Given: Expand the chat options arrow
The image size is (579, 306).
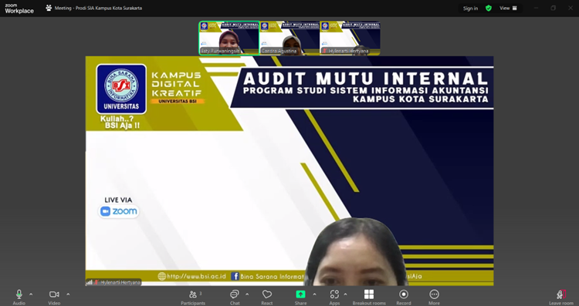Looking at the screenshot, I should pyautogui.click(x=247, y=294).
